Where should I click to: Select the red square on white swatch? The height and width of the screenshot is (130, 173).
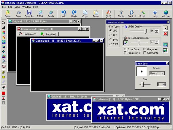(x=3, y=98)
